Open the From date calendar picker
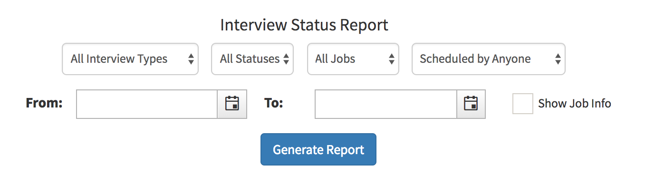The height and width of the screenshot is (195, 655). pyautogui.click(x=232, y=104)
